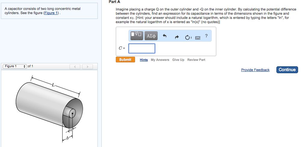Follow the Figure 1 link in problem text
The height and width of the screenshot is (147, 305).
[51, 13]
